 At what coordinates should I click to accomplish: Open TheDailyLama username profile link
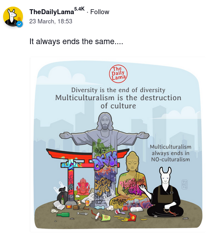52,12
